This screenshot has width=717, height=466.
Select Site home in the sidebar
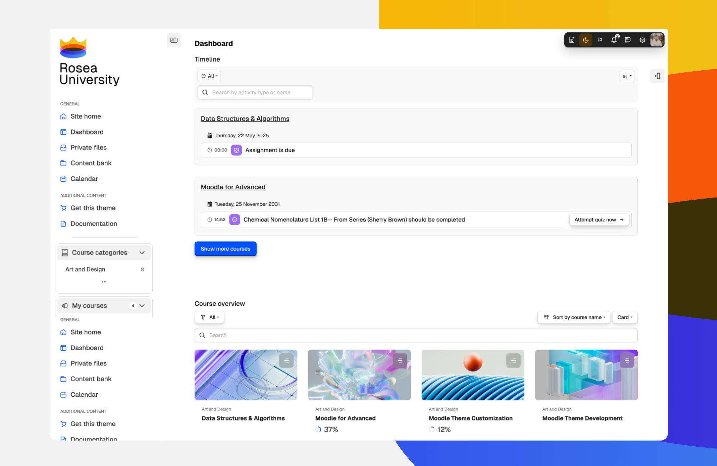tap(85, 116)
